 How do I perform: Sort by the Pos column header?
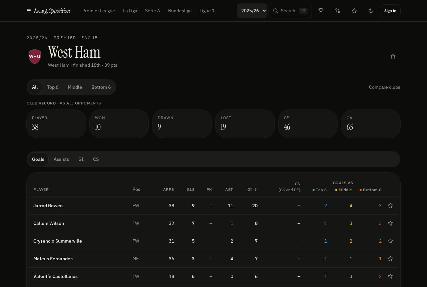click(136, 189)
